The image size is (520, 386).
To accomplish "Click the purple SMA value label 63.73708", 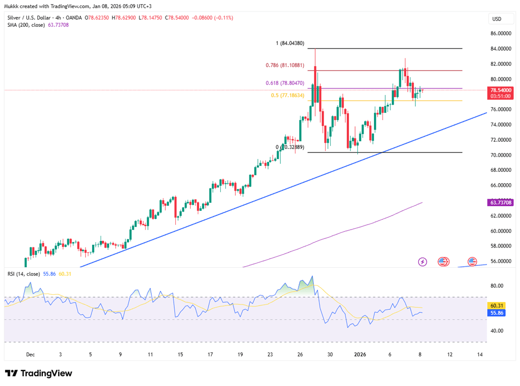I will coord(500,202).
